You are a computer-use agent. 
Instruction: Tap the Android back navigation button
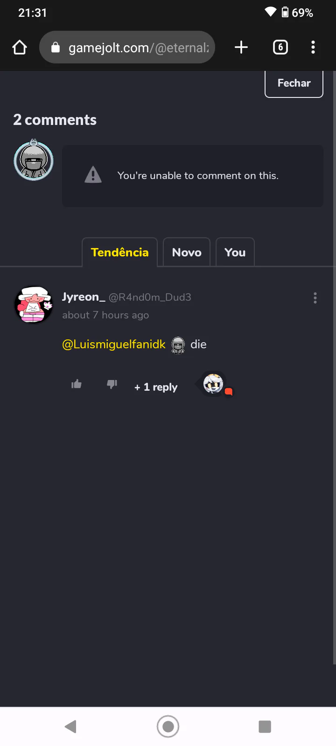[70, 726]
